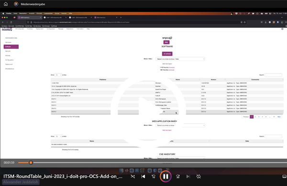This screenshot has width=287, height=186.
Task: Select Devices in sidebar
Action: click(8, 55)
